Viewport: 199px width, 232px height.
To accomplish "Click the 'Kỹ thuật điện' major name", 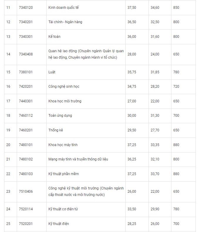I will (58, 224).
